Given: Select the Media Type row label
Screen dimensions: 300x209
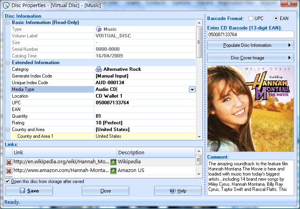Looking at the screenshot, I should click(x=23, y=89).
